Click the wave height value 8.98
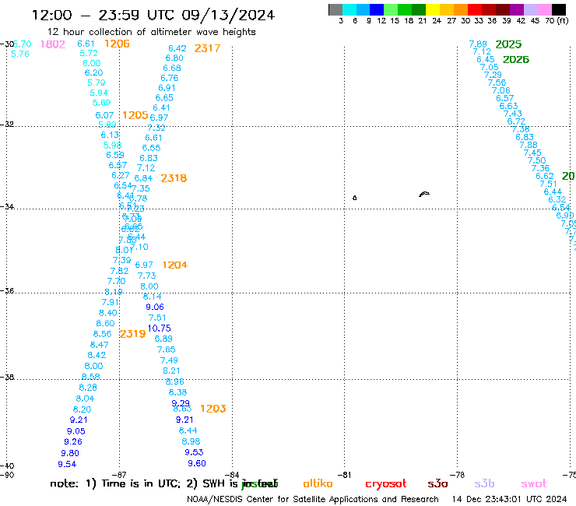Screen dimensions: 576x506 point(191,441)
